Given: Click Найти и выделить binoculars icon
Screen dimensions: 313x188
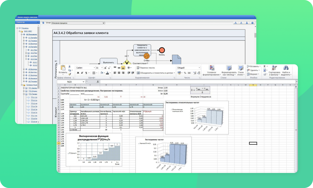Looking at the screenshot, I should (x=286, y=70).
